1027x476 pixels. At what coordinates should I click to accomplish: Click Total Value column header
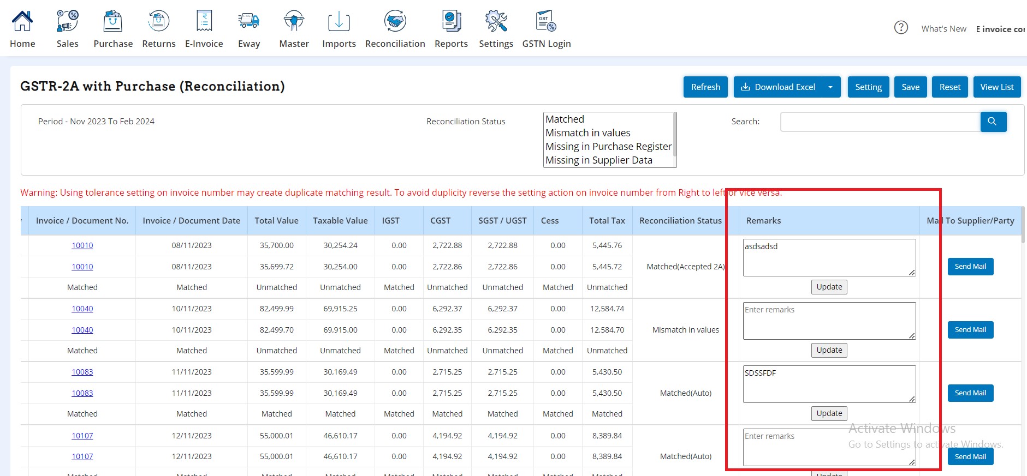tap(277, 221)
